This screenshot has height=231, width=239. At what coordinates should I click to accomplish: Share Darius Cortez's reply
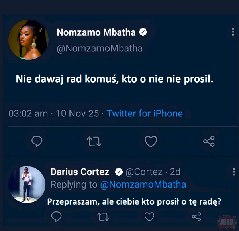point(196,216)
